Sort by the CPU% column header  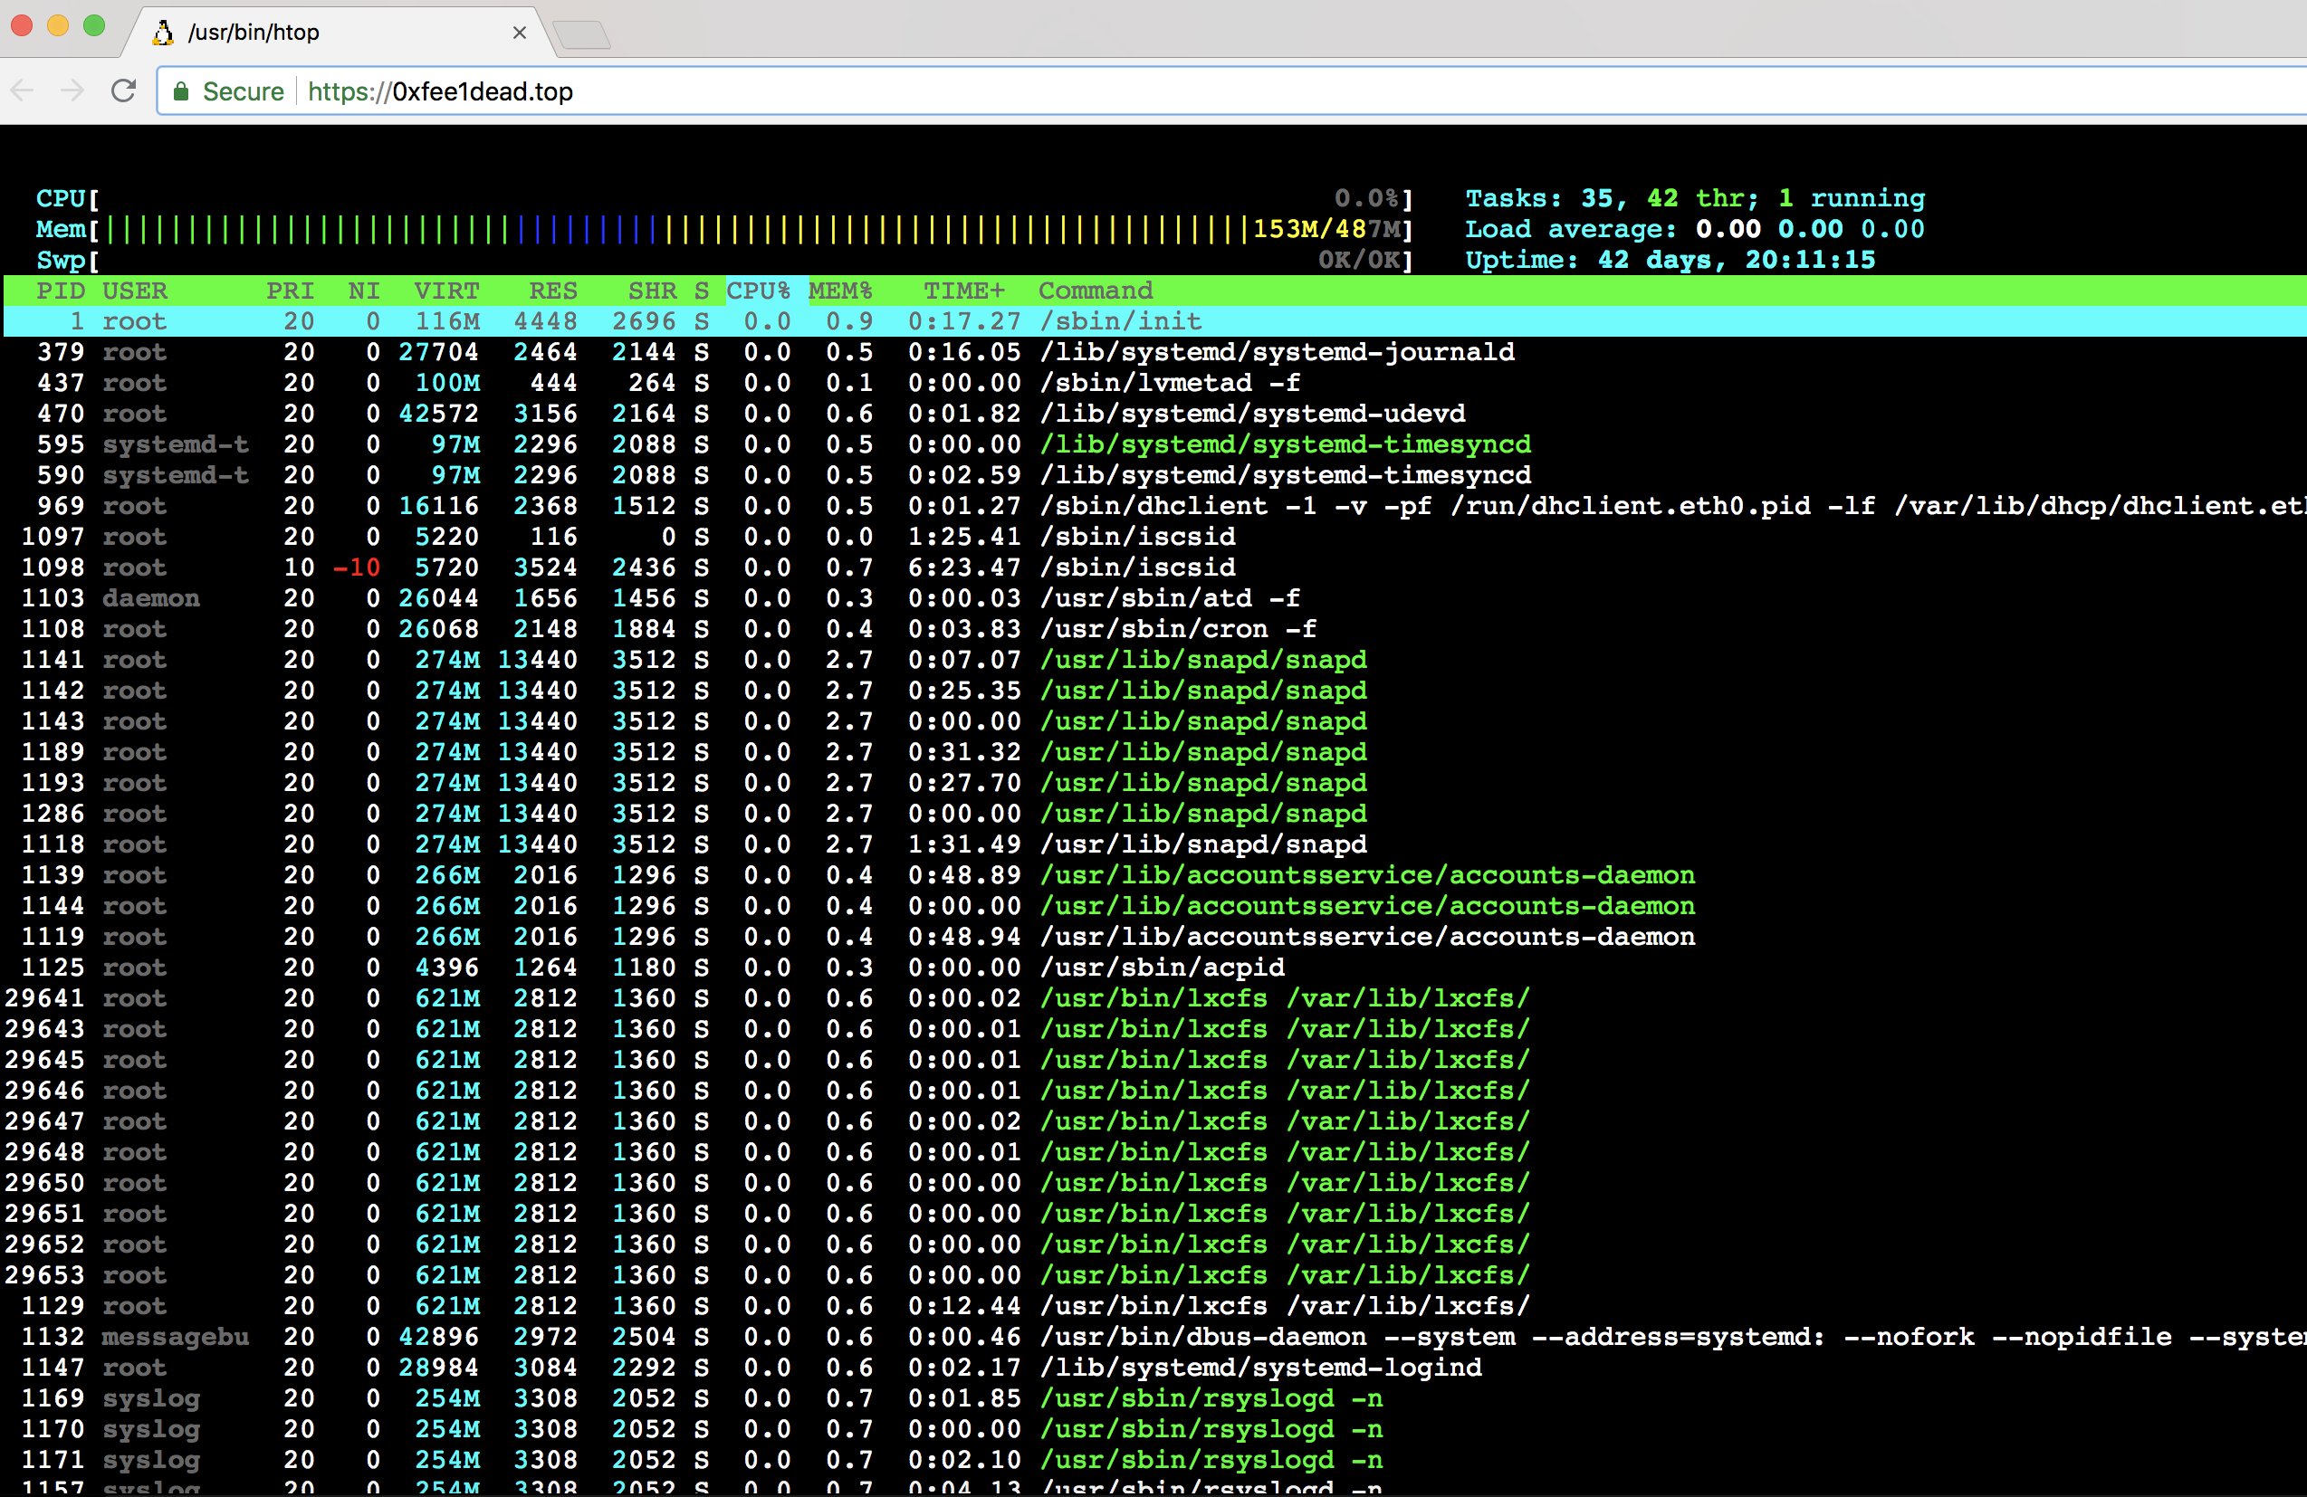point(758,291)
